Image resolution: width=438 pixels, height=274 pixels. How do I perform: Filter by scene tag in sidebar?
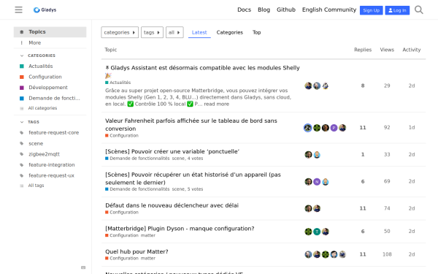click(x=50, y=143)
